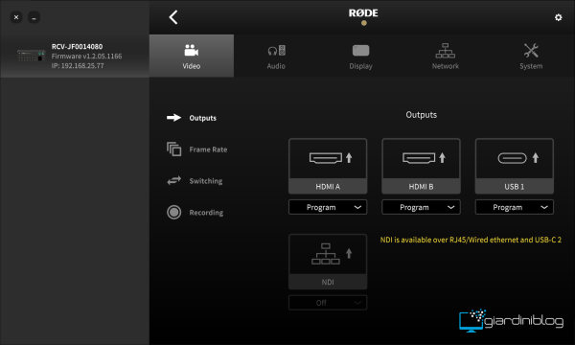The height and width of the screenshot is (345, 575).
Task: Open the Display tab
Action: coord(361,56)
